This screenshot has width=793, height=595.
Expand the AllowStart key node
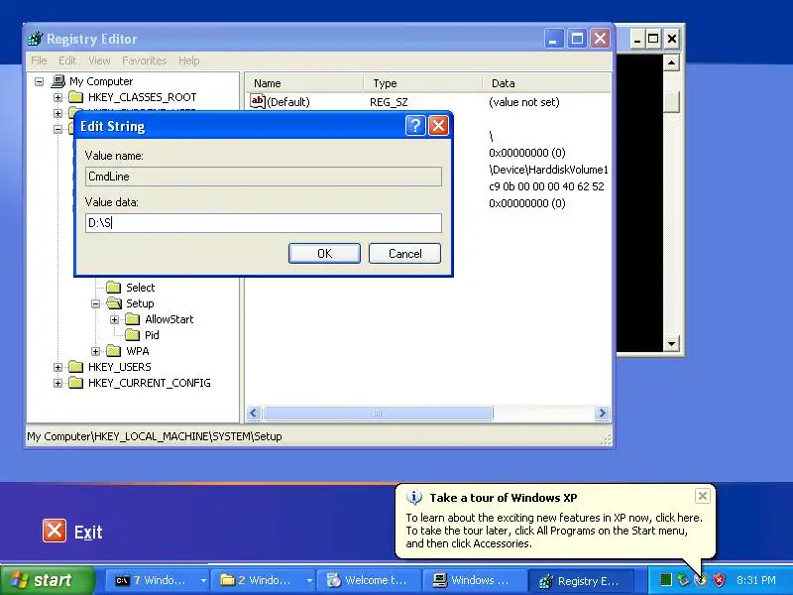click(x=115, y=319)
